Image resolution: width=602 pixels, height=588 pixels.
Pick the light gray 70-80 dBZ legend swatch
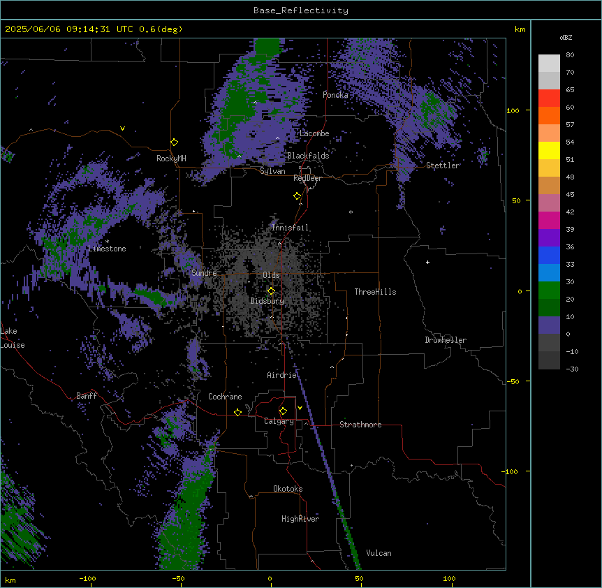click(549, 64)
